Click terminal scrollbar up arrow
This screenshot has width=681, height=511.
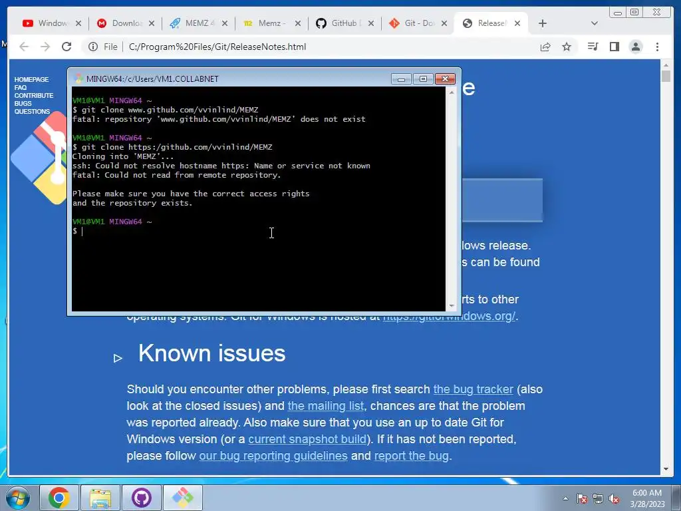(x=452, y=92)
